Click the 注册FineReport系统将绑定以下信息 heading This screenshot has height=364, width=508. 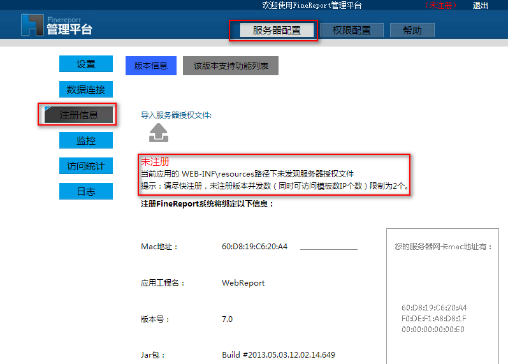point(207,204)
